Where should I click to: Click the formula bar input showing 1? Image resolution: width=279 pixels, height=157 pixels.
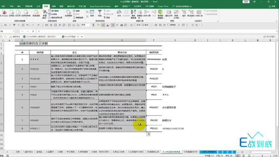tap(157, 31)
